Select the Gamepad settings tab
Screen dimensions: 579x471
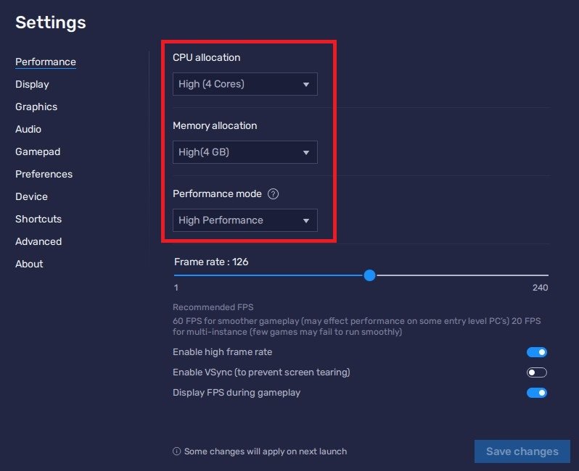pos(38,151)
